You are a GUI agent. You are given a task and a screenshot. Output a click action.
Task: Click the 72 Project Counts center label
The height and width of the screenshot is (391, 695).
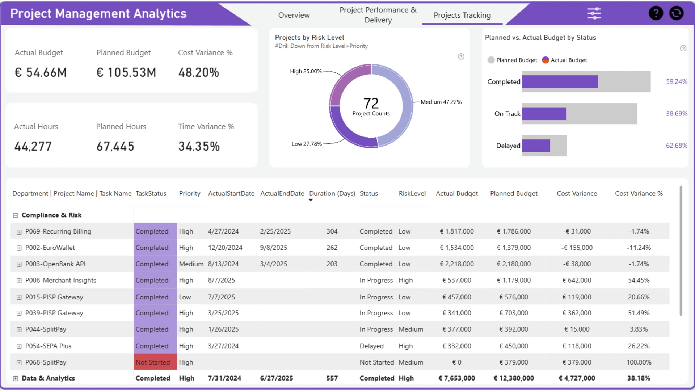pyautogui.click(x=371, y=107)
